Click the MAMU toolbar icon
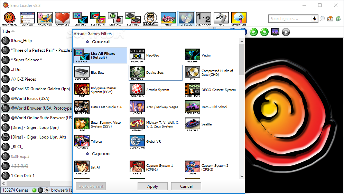This screenshot has height=194, width=344. point(151,19)
